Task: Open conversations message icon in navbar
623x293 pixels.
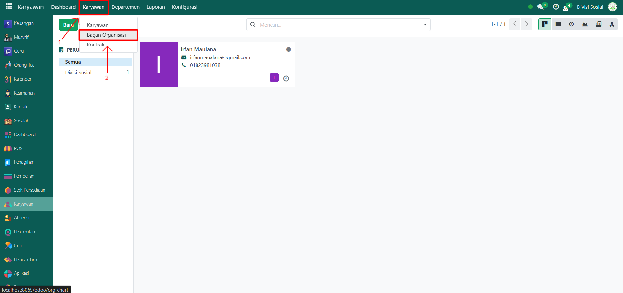Action: pos(540,7)
